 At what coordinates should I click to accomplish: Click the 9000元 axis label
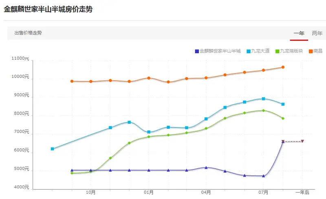click(x=22, y=95)
